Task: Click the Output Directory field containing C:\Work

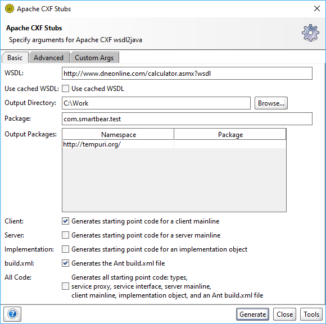Action: 156,103
